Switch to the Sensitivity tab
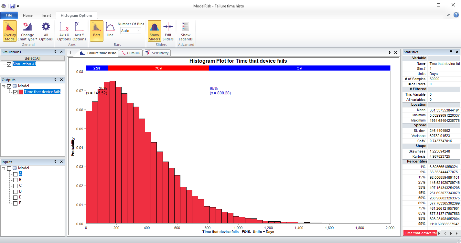Viewport: 461px width, 243px height. coord(156,53)
